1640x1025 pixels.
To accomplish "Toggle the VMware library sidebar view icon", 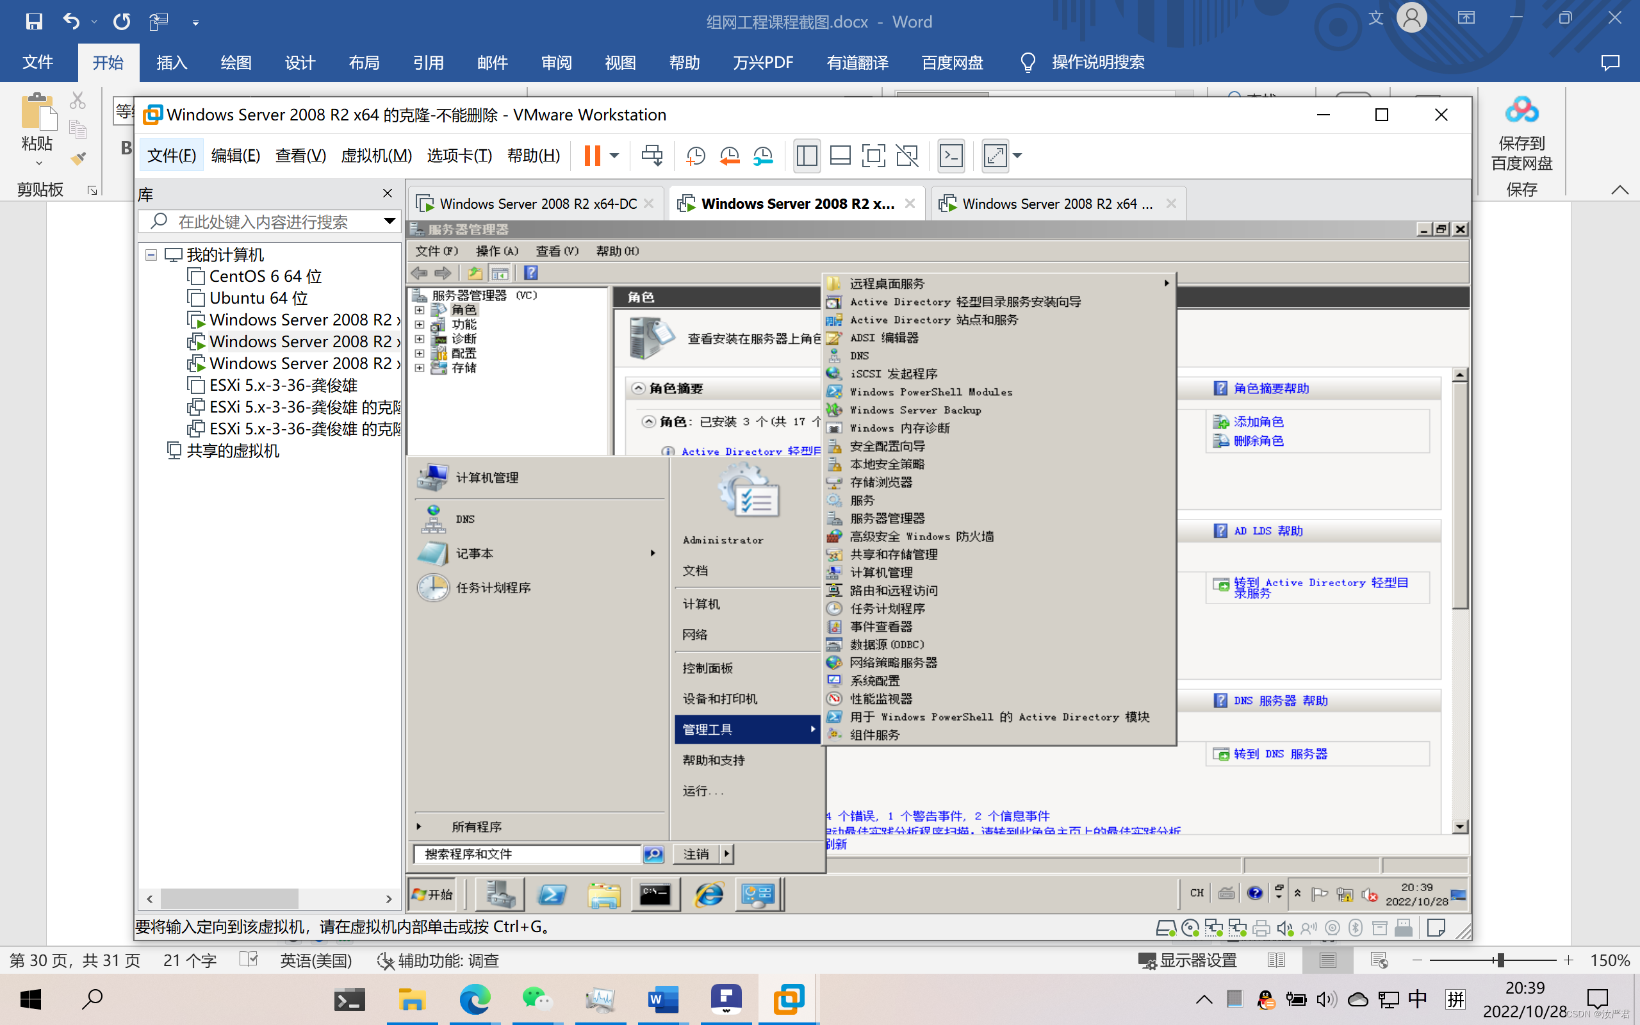I will click(x=807, y=156).
